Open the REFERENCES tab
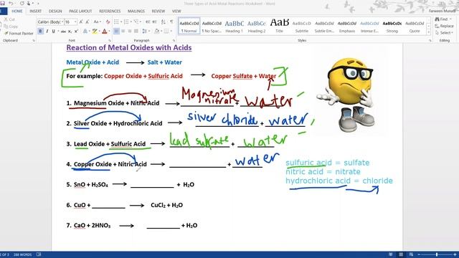Image resolution: width=459 pixels, height=258 pixels. 110,11
